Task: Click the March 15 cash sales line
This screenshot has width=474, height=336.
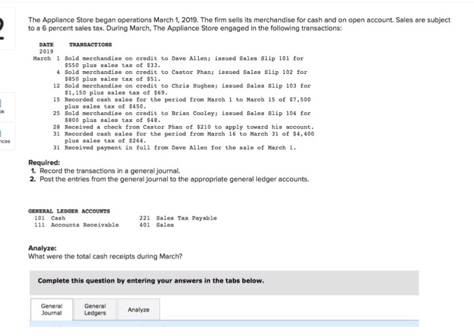Action: [181, 103]
